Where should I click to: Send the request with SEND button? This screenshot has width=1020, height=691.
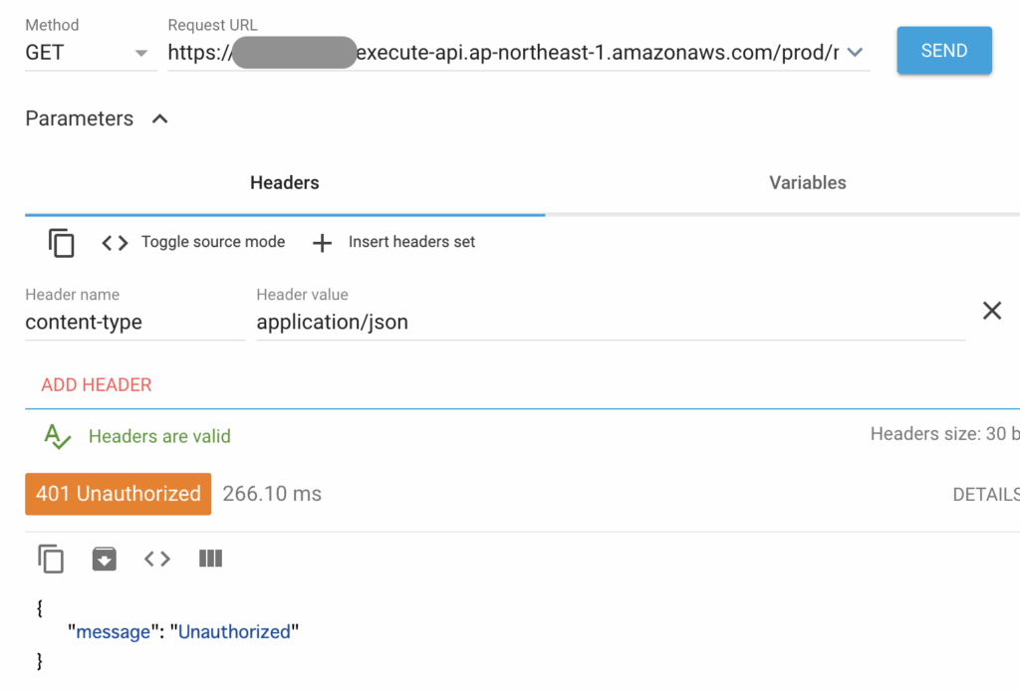click(x=944, y=50)
